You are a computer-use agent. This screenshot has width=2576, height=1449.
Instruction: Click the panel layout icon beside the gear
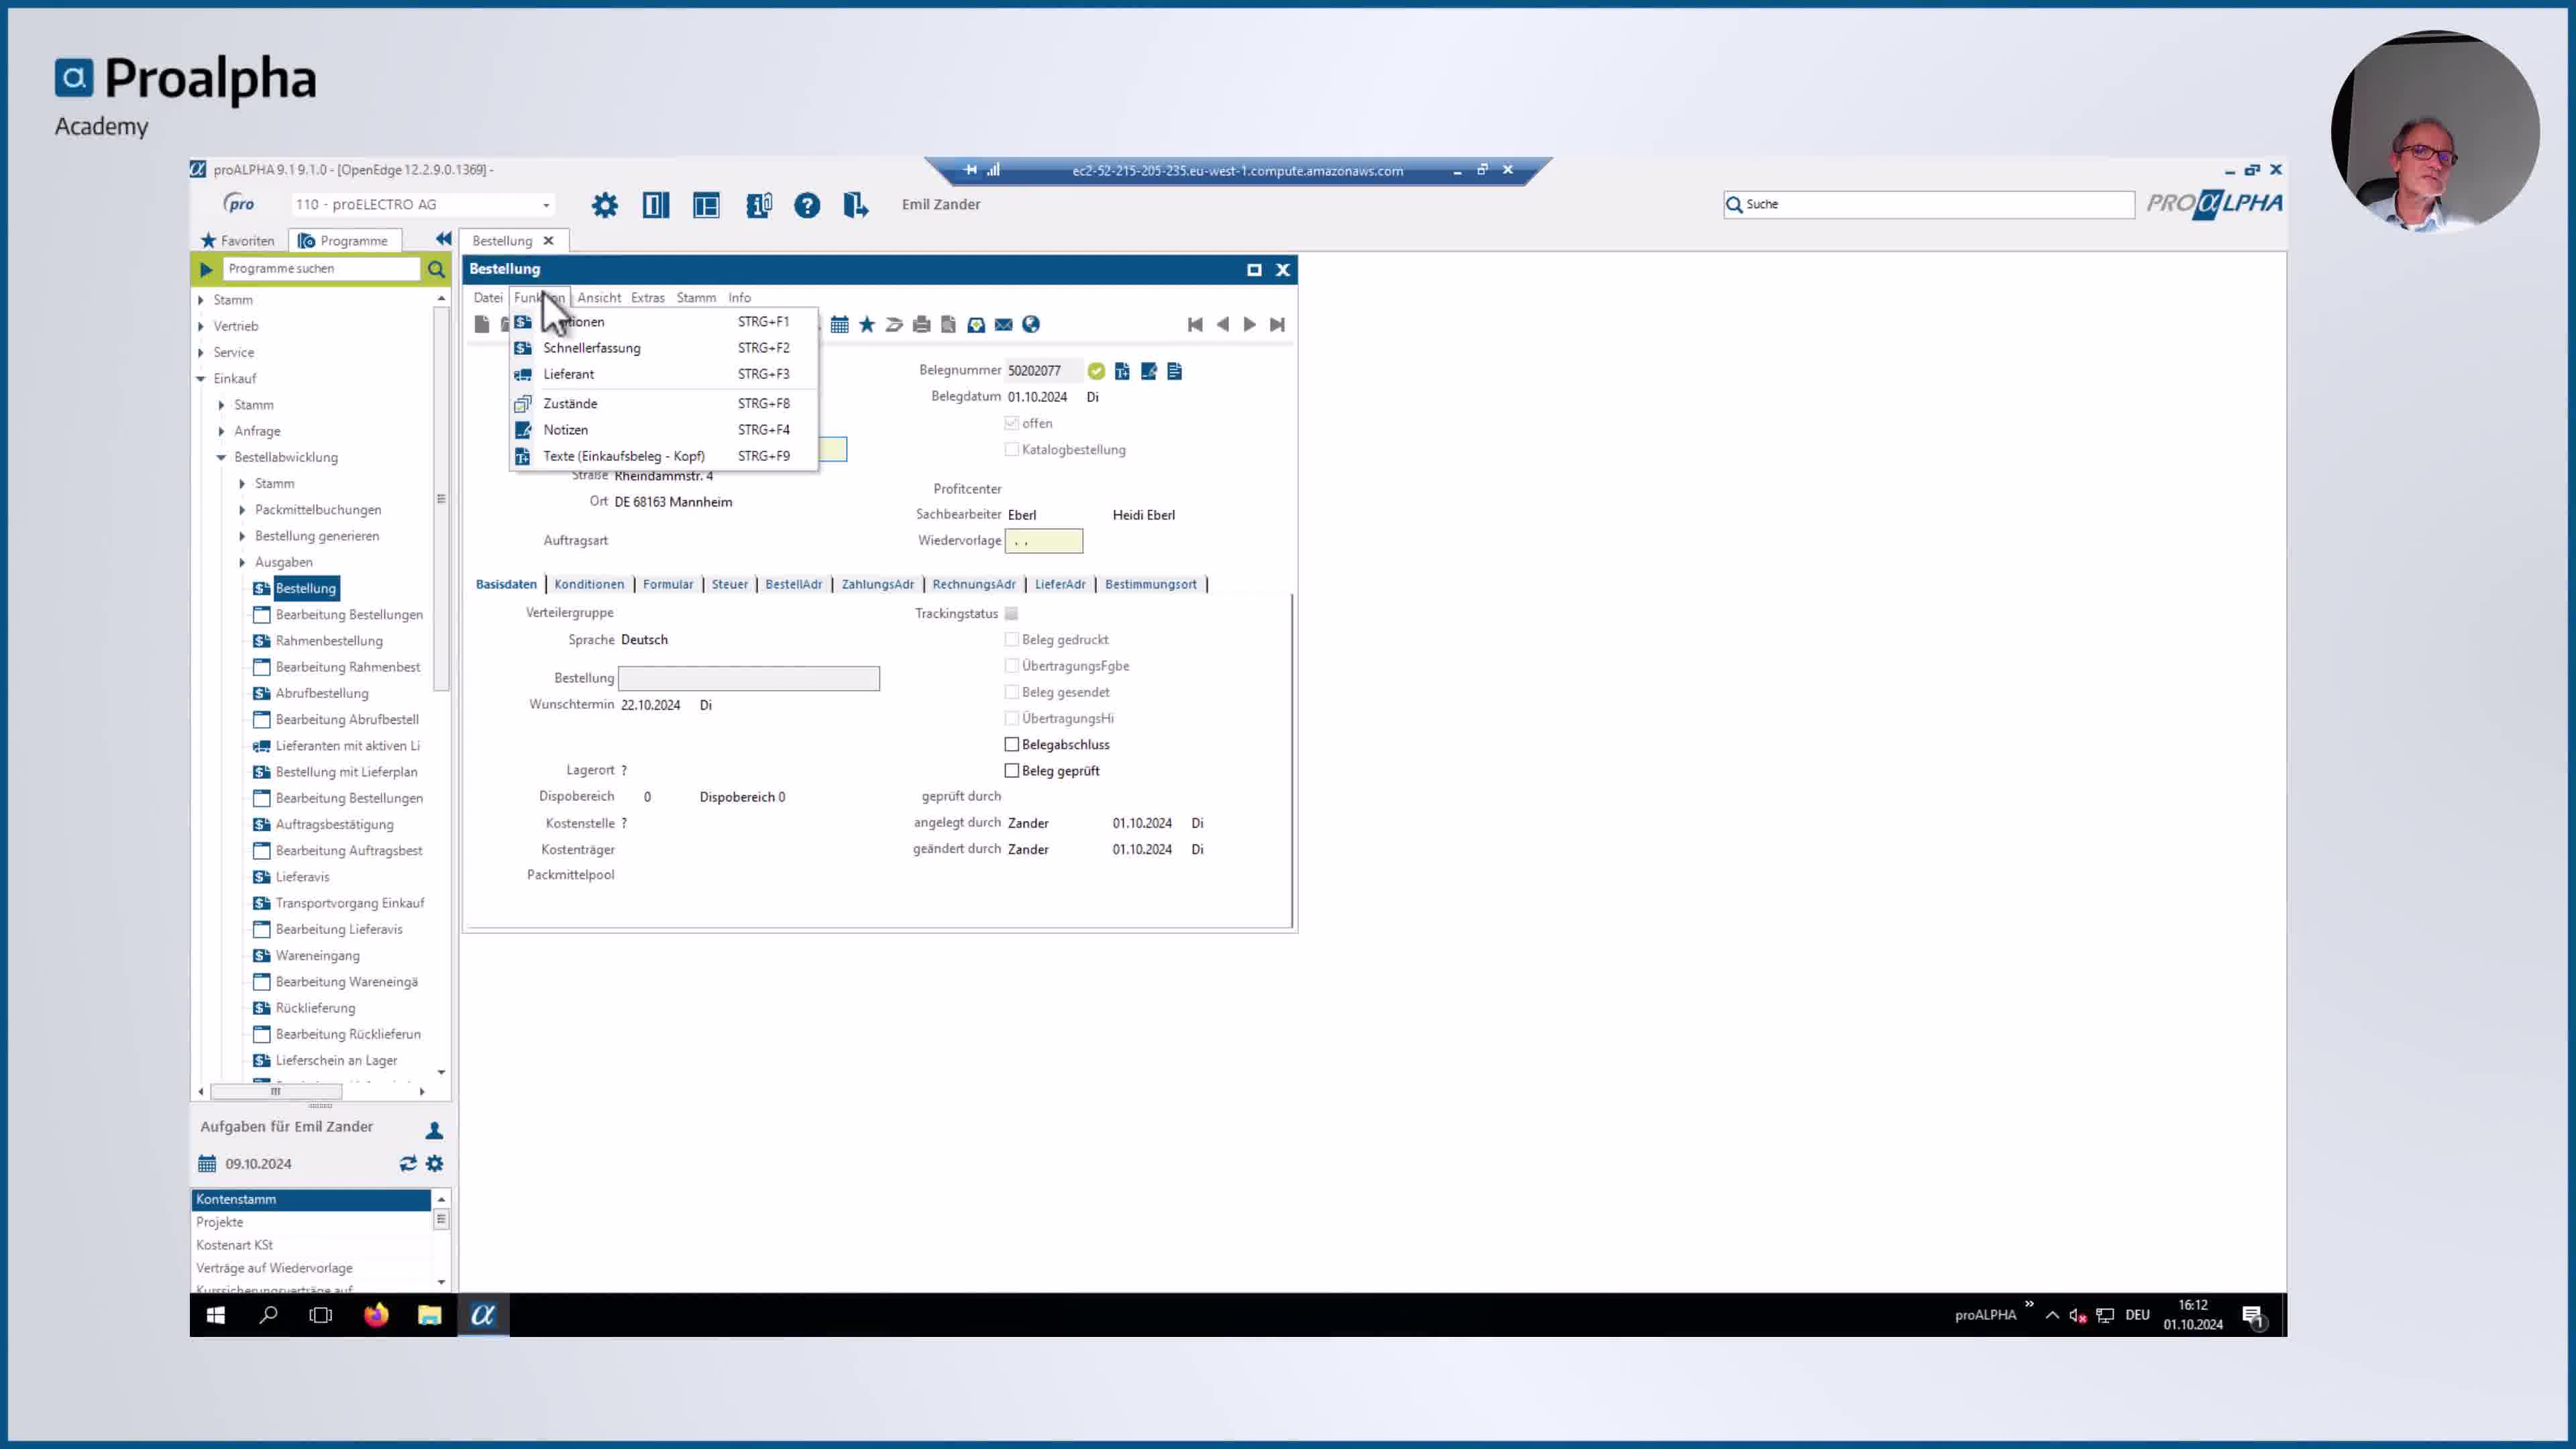pyautogui.click(x=656, y=205)
